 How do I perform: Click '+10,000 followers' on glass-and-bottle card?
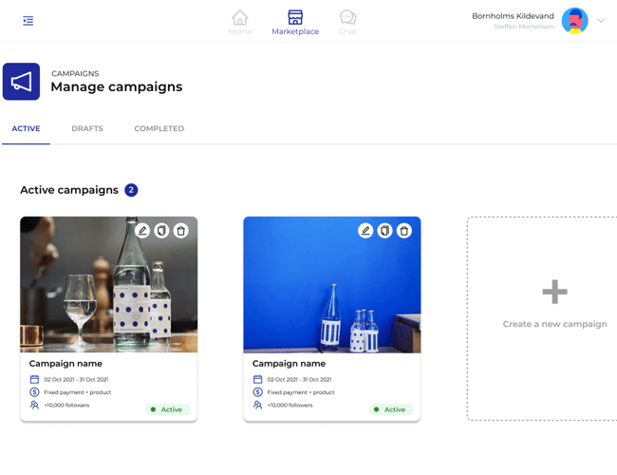66,405
